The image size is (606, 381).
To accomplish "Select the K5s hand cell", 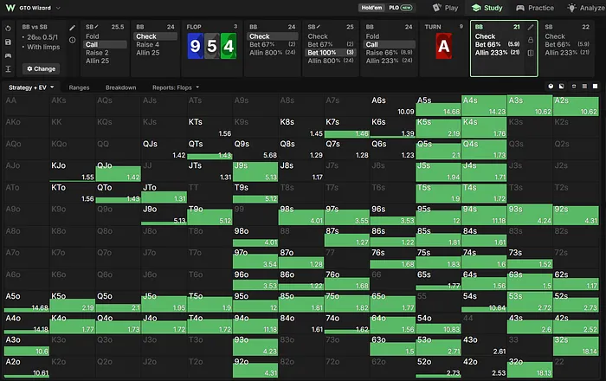I will click(x=438, y=127).
